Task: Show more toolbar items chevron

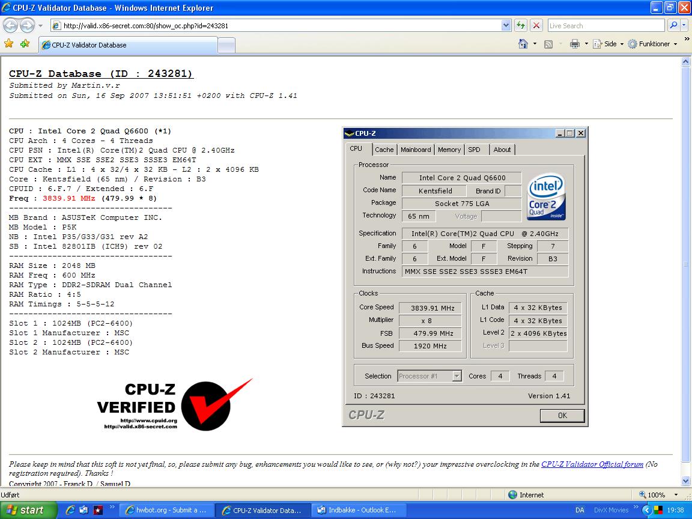Action: pyautogui.click(x=686, y=39)
